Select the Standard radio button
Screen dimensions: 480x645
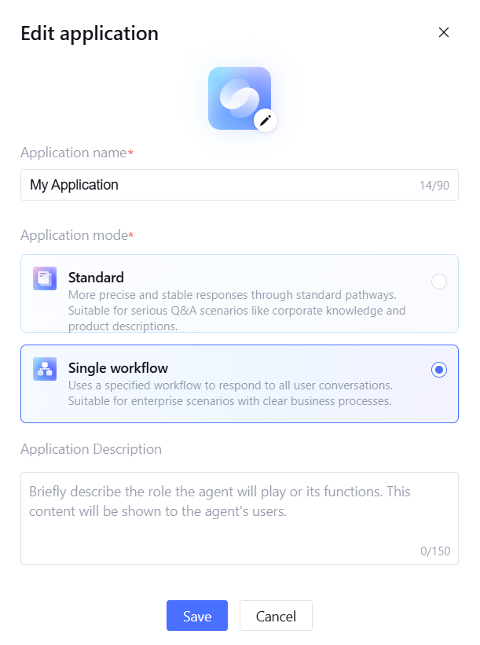(439, 282)
